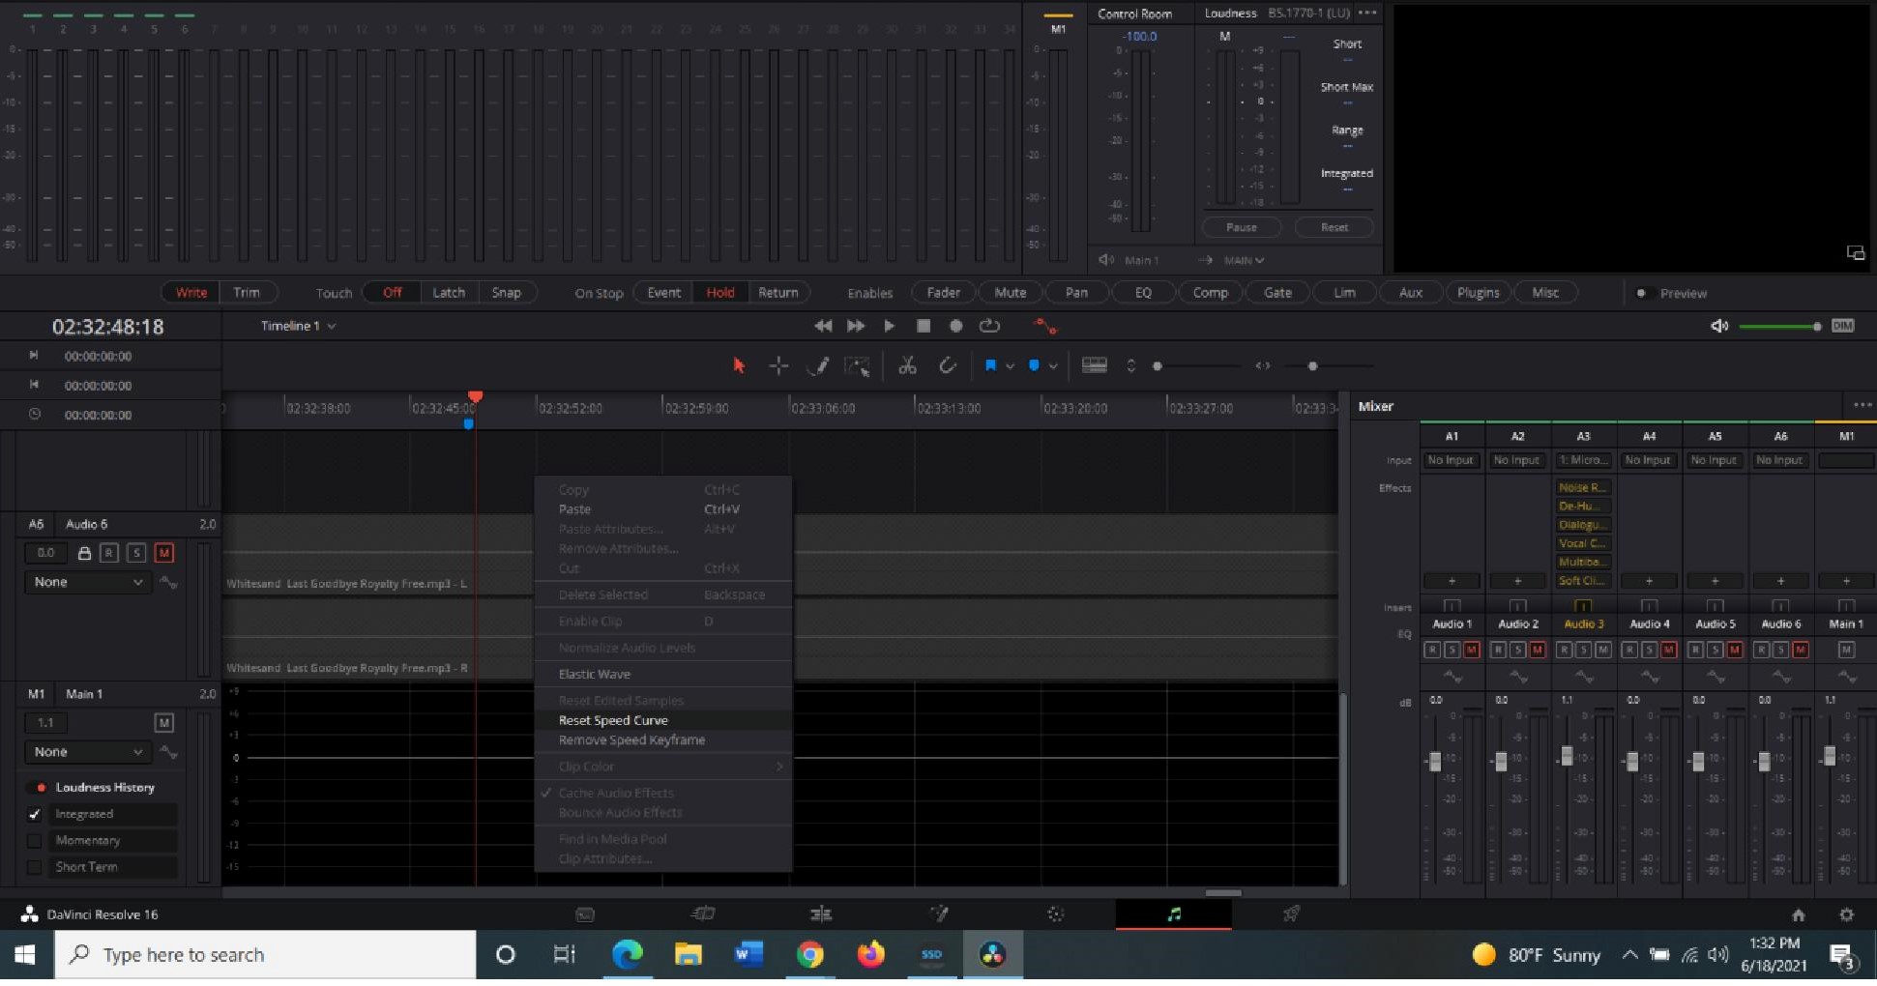Enable the Integrated loudness checkbox

click(34, 814)
